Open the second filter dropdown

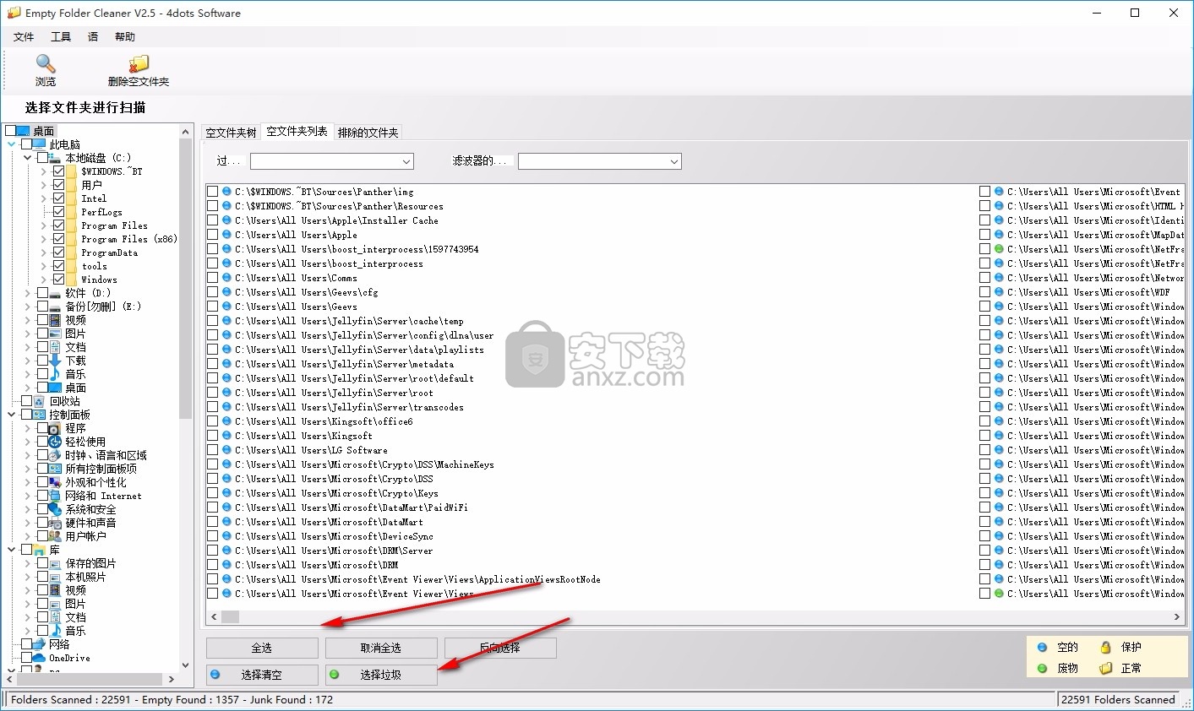(x=673, y=161)
